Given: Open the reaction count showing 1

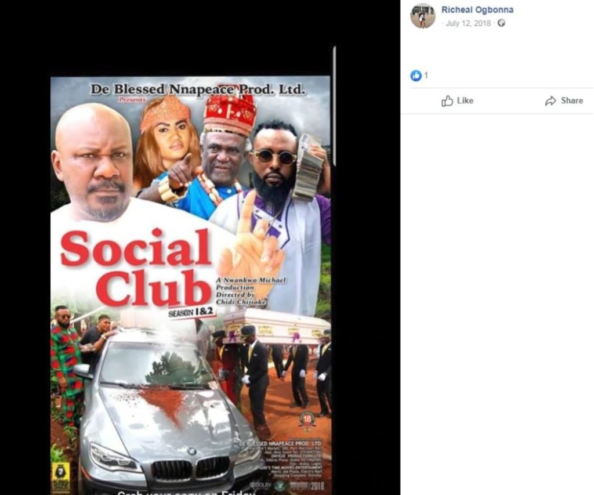Looking at the screenshot, I should point(426,75).
